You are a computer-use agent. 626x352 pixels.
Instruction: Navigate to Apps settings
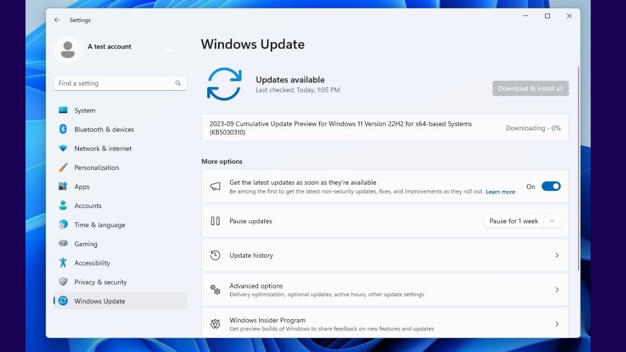[x=120, y=187]
